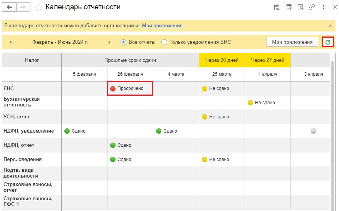
Task: Add page to favorites with star icon
Action: tap(39, 7)
